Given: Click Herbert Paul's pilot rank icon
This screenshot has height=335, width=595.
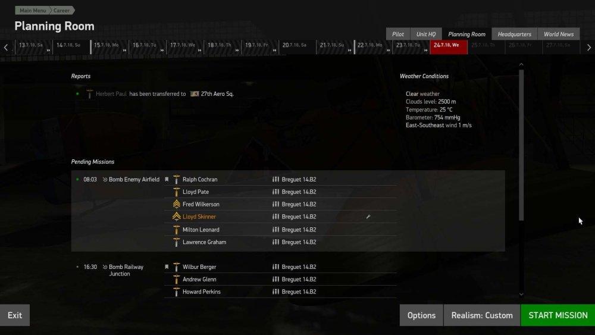Looking at the screenshot, I should coord(90,93).
